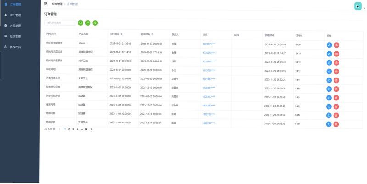
Task: Click the green add order button
Action: [x=88, y=22]
